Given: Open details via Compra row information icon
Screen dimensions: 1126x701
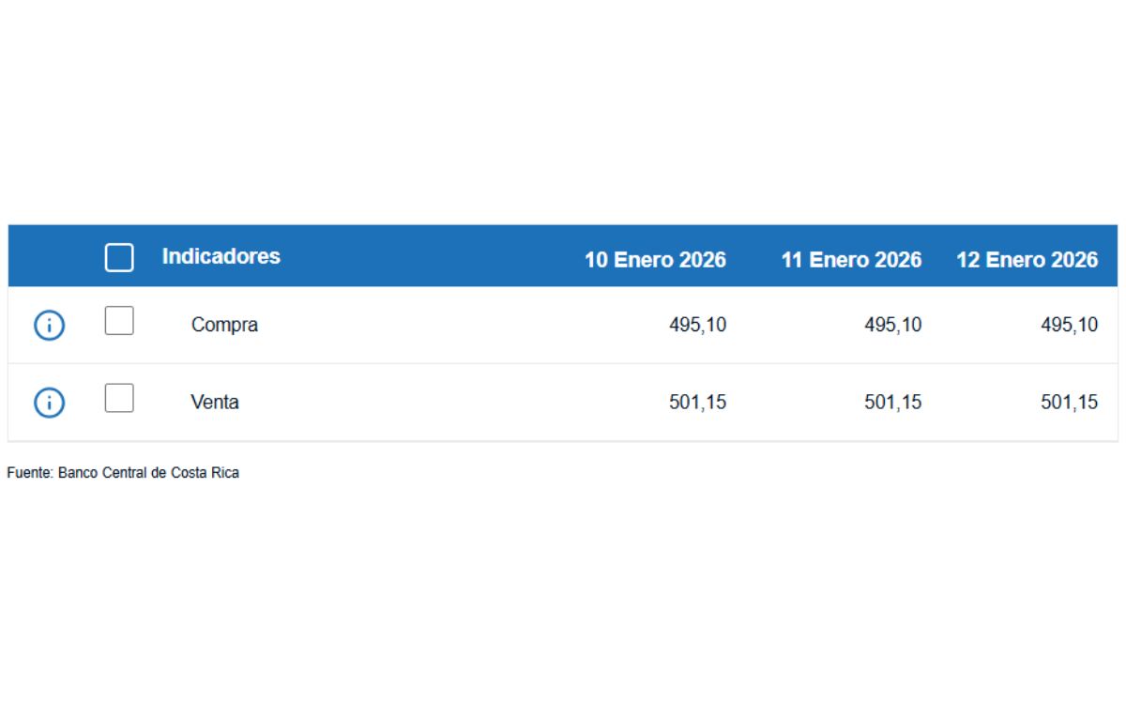Looking at the screenshot, I should tap(48, 325).
